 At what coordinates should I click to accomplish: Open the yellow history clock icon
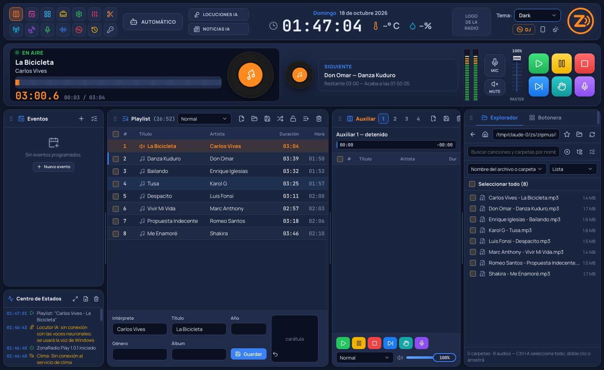95,30
